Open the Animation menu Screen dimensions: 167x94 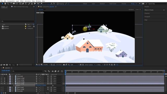pyautogui.click(x=28, y=1)
